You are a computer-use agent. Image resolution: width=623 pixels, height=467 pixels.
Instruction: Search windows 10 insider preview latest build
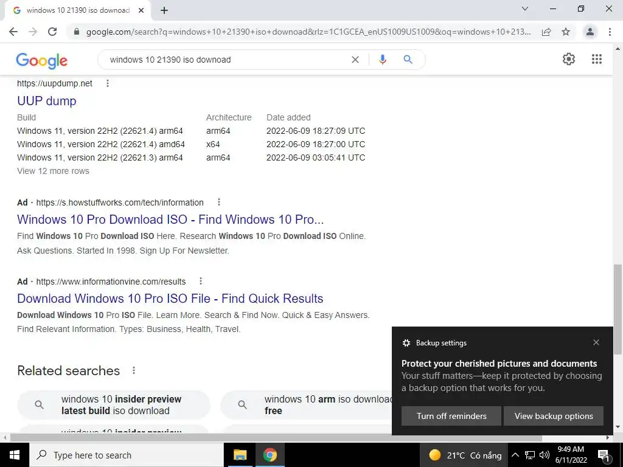(114, 404)
